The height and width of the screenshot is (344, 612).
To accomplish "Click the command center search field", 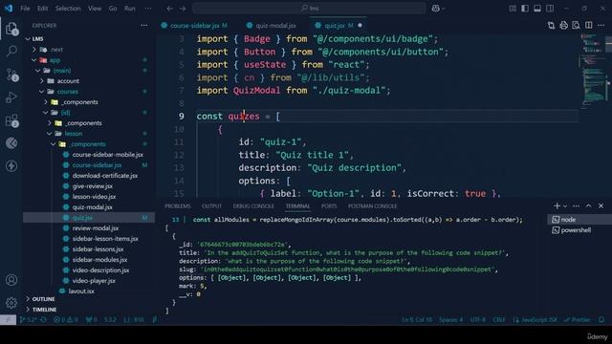I will [309, 9].
